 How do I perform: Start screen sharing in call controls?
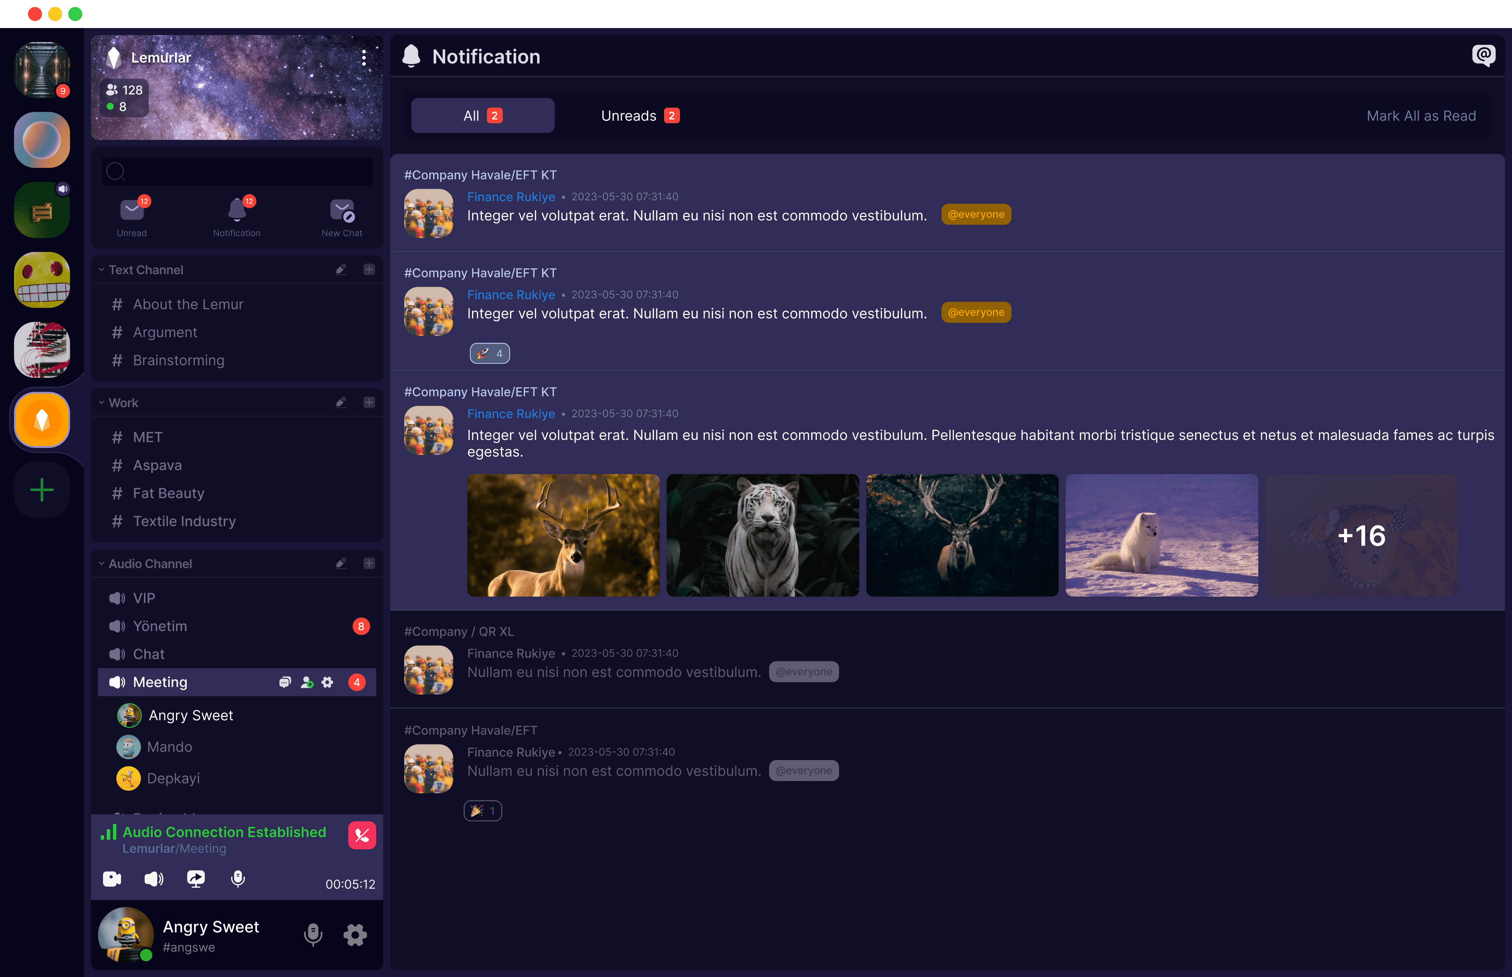(x=196, y=878)
